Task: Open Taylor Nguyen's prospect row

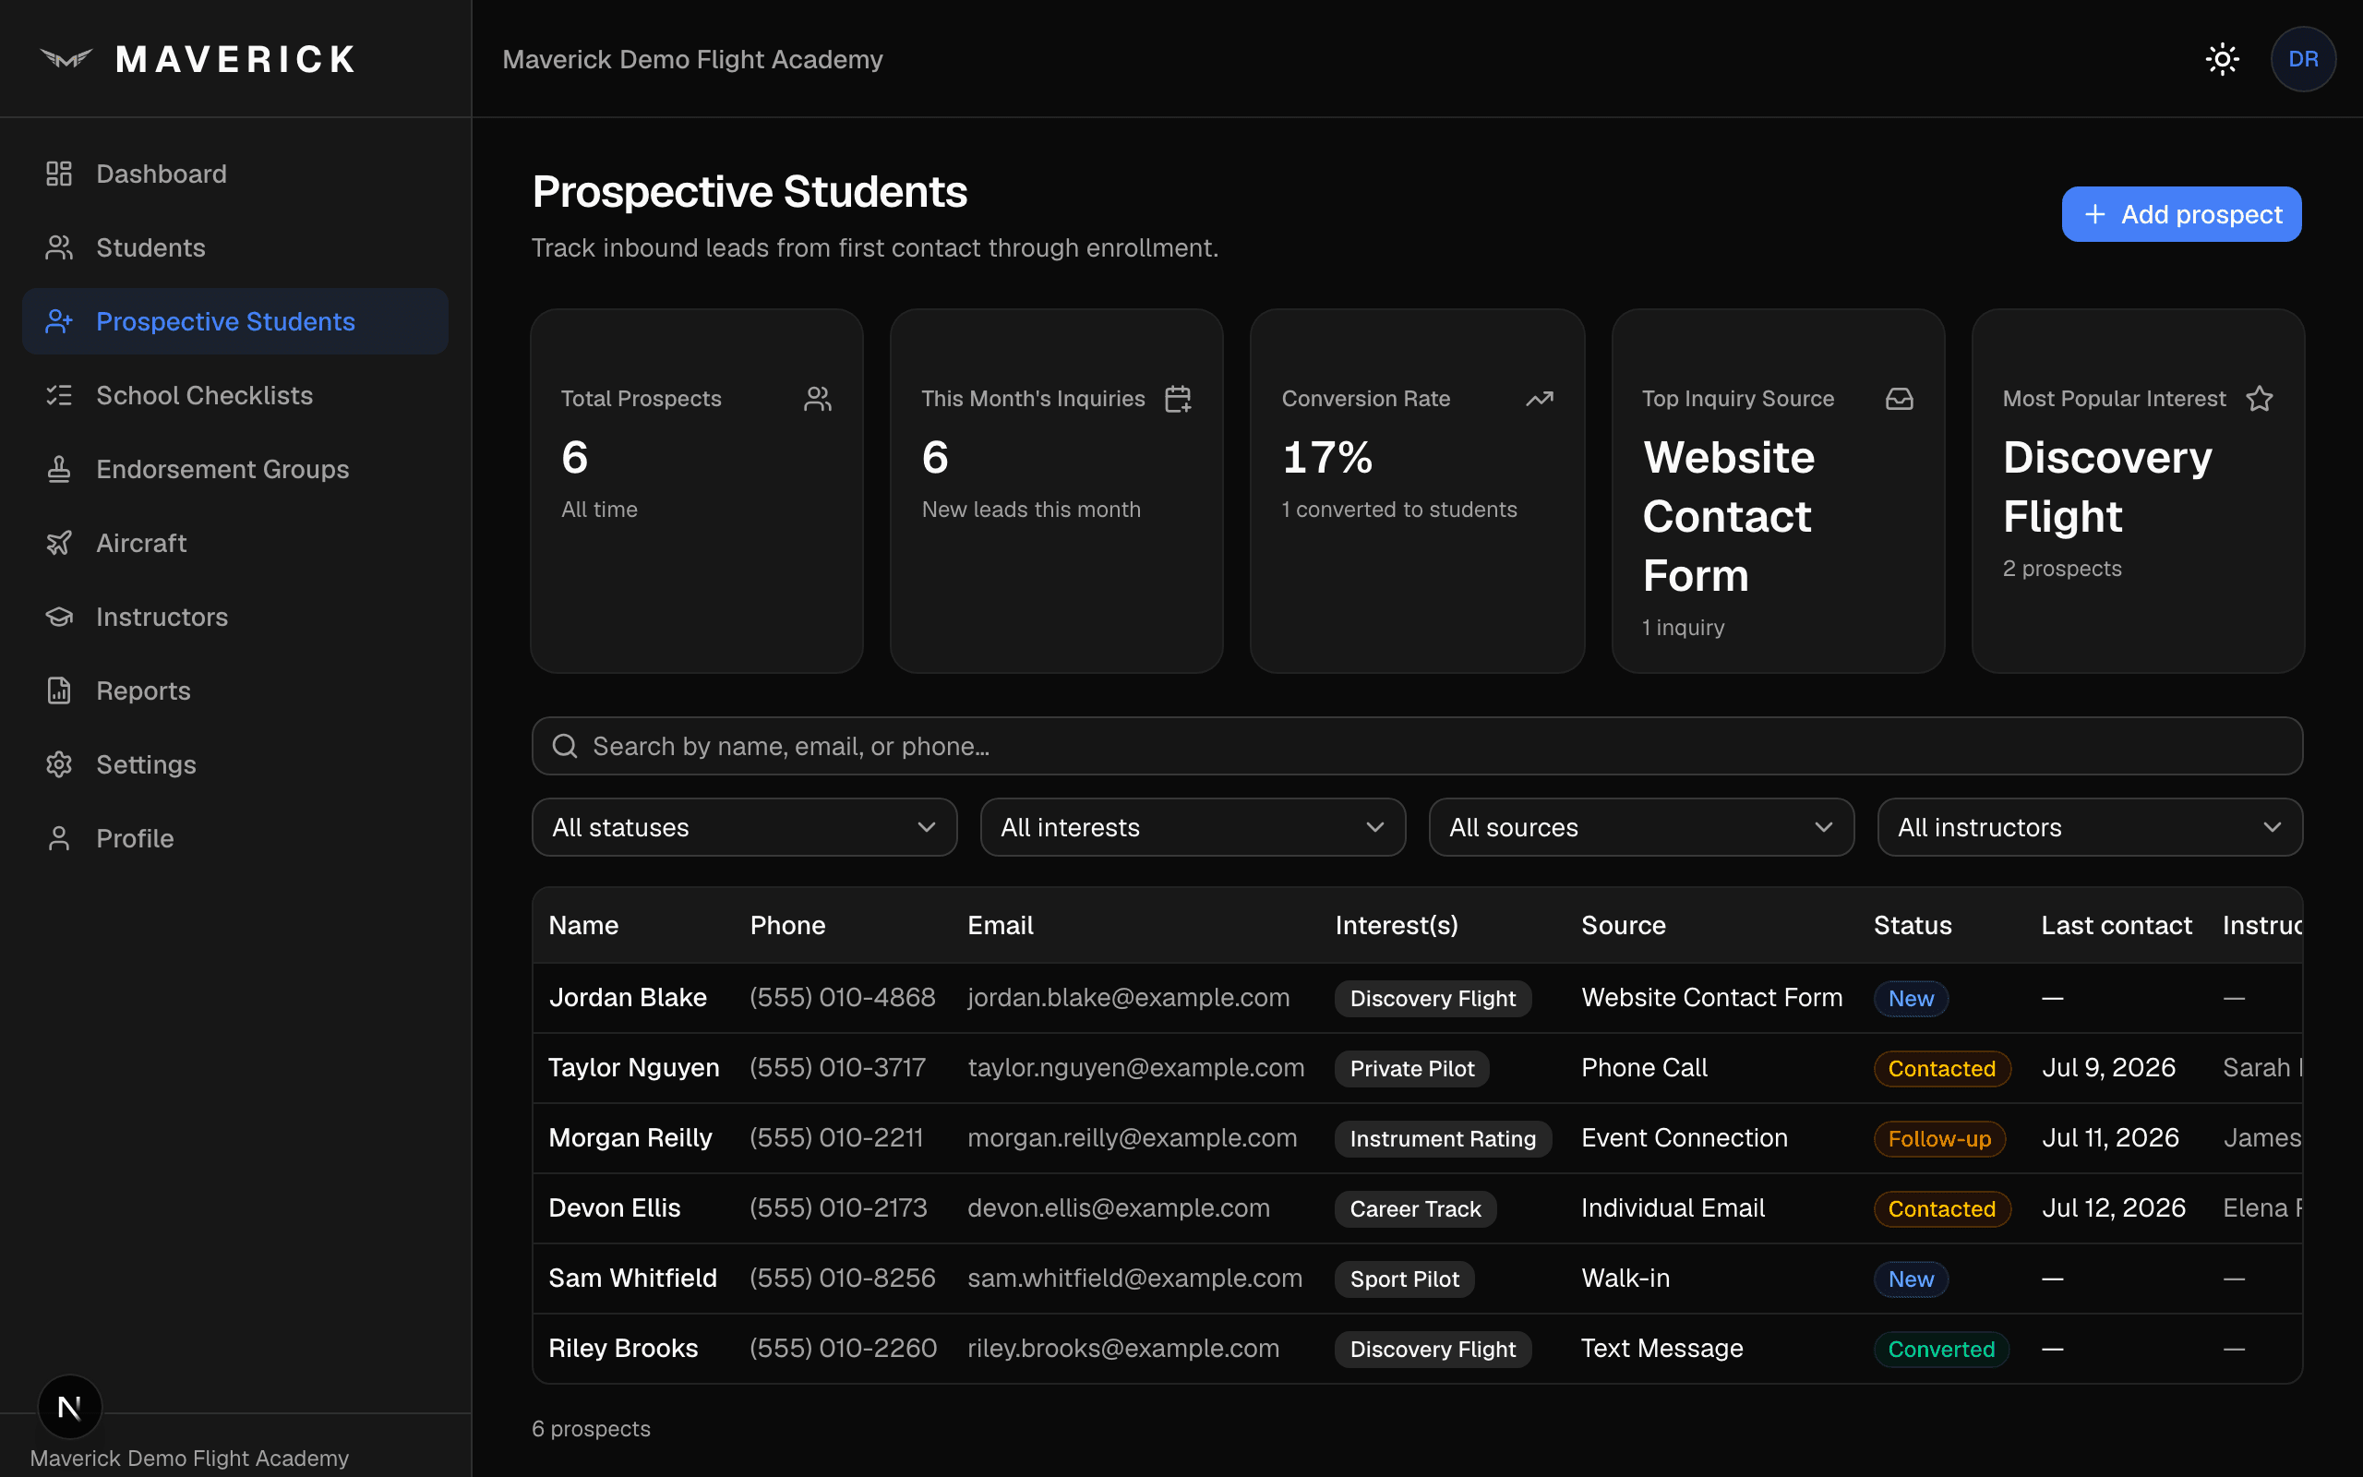Action: [x=1417, y=1068]
